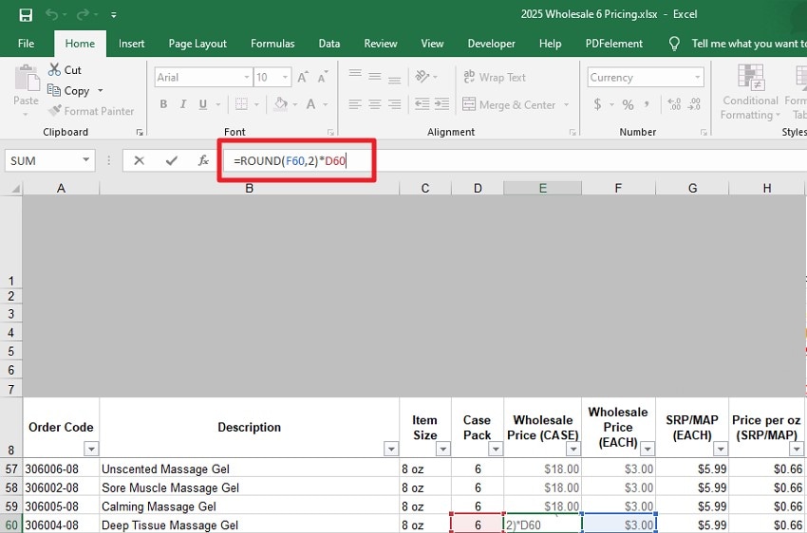
Task: Toggle Underline formatting
Action: (203, 104)
